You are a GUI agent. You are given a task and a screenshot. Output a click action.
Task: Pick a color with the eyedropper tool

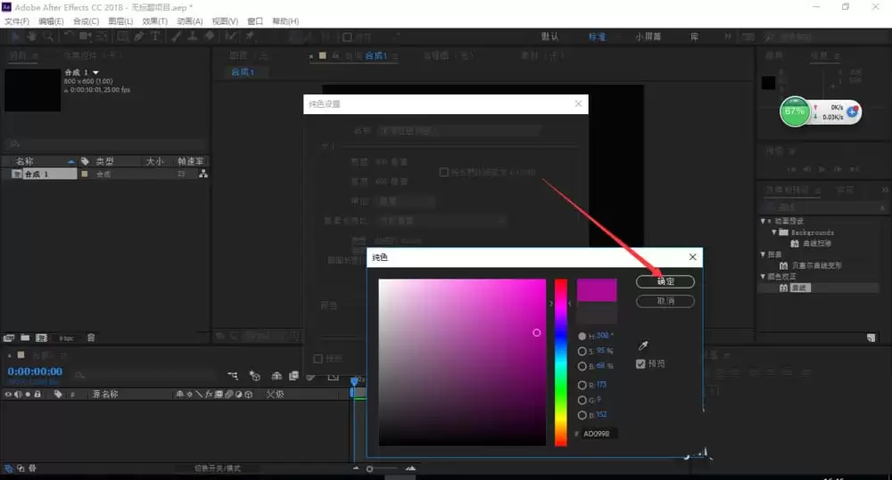pyautogui.click(x=643, y=346)
